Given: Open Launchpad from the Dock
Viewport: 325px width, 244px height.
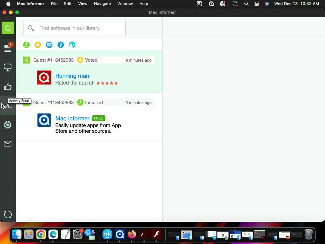Looking at the screenshot, I should [x=29, y=234].
